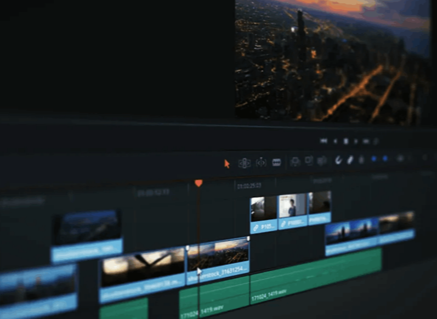Toggle the Position Lock icon
This screenshot has height=319, width=437.
[x=361, y=160]
